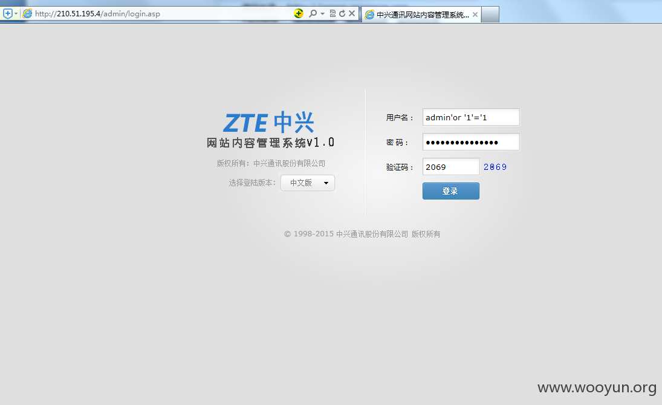Open the 选择登陆版本 dropdown showing 中文版
The image size is (662, 405).
308,183
